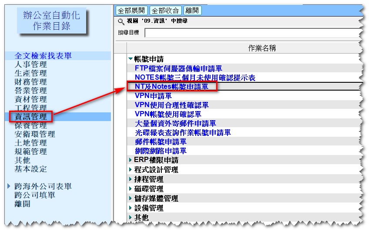Open 網際網路申請單 link

coord(160,151)
